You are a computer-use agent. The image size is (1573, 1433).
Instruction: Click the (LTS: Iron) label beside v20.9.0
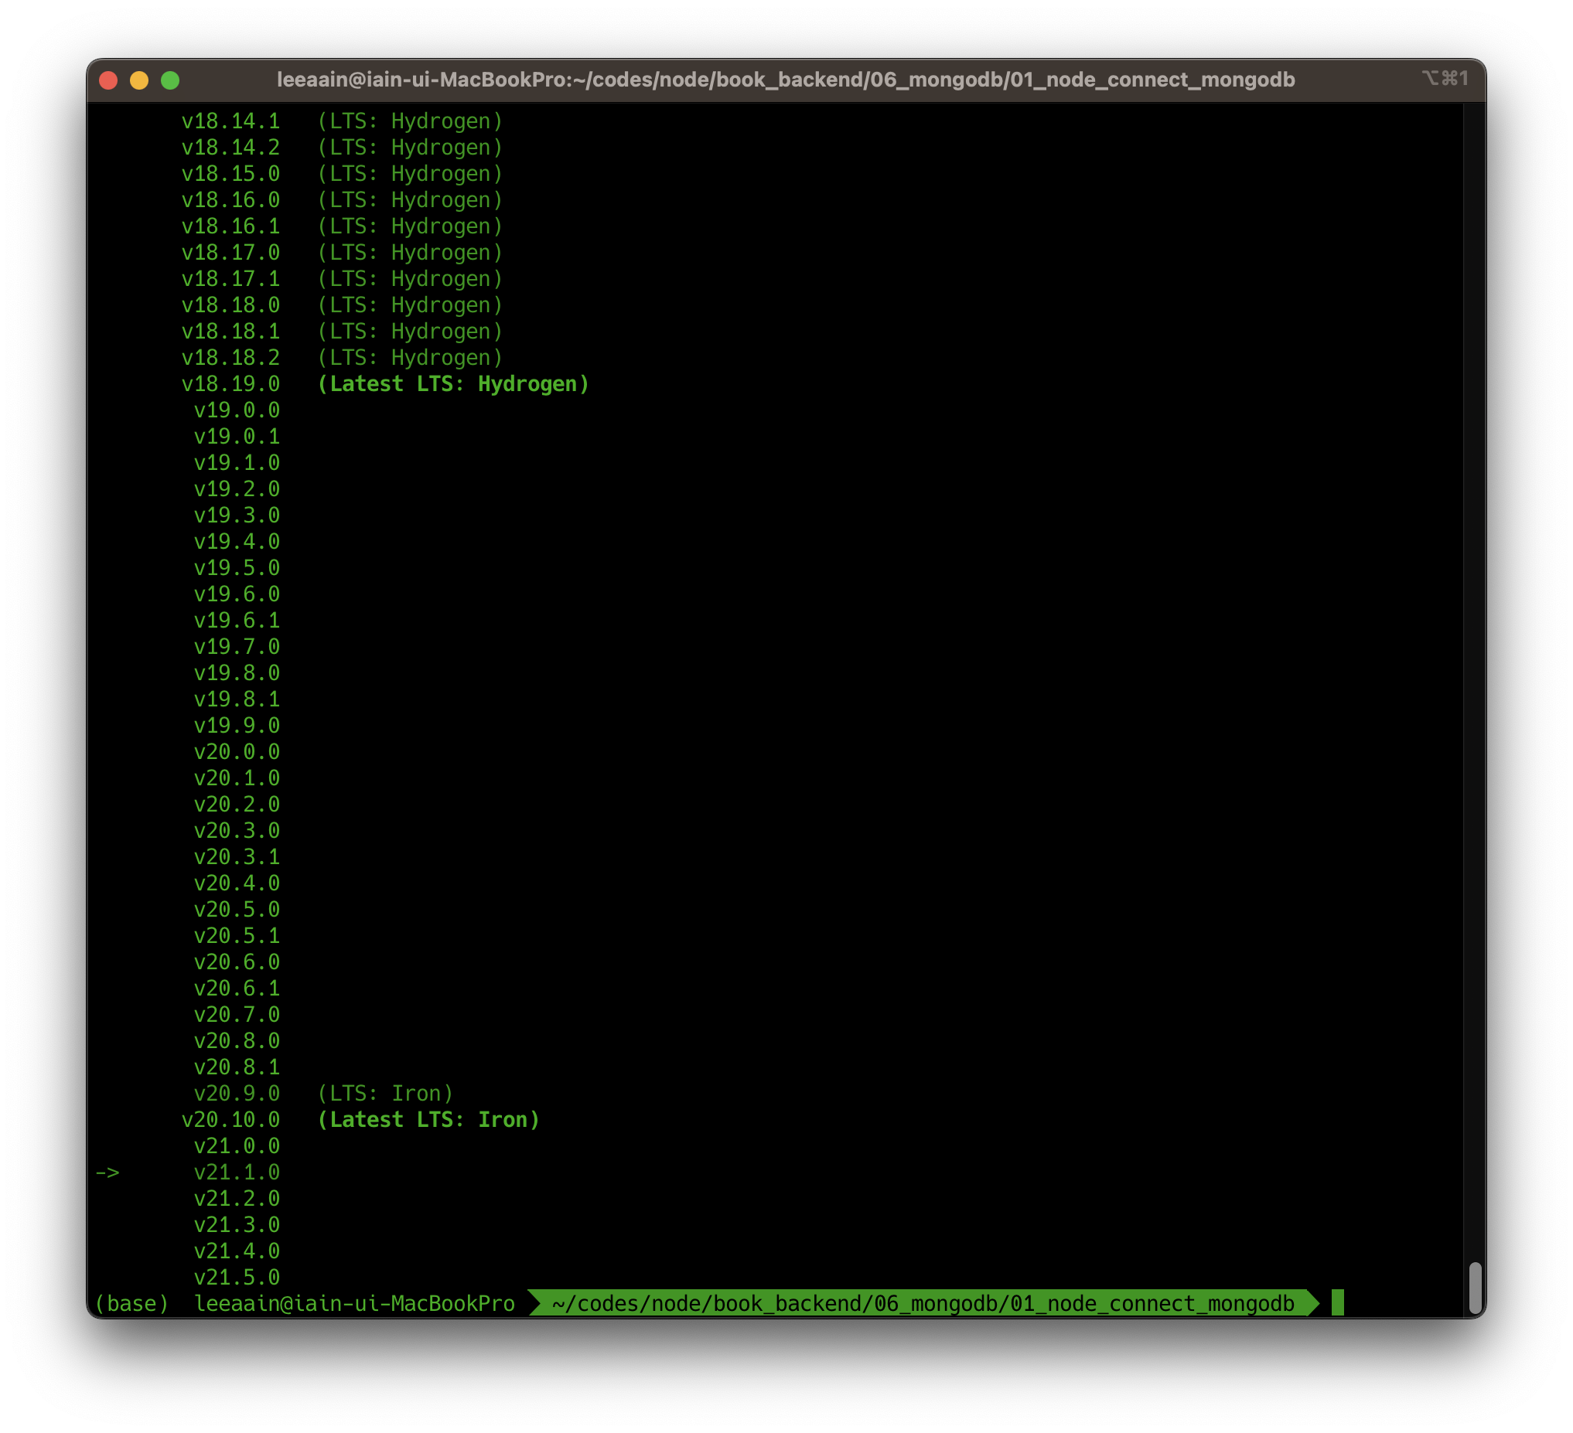point(384,1094)
